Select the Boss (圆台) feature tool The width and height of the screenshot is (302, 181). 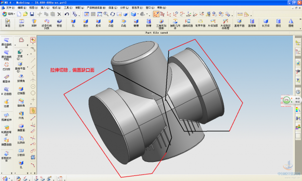86,23
